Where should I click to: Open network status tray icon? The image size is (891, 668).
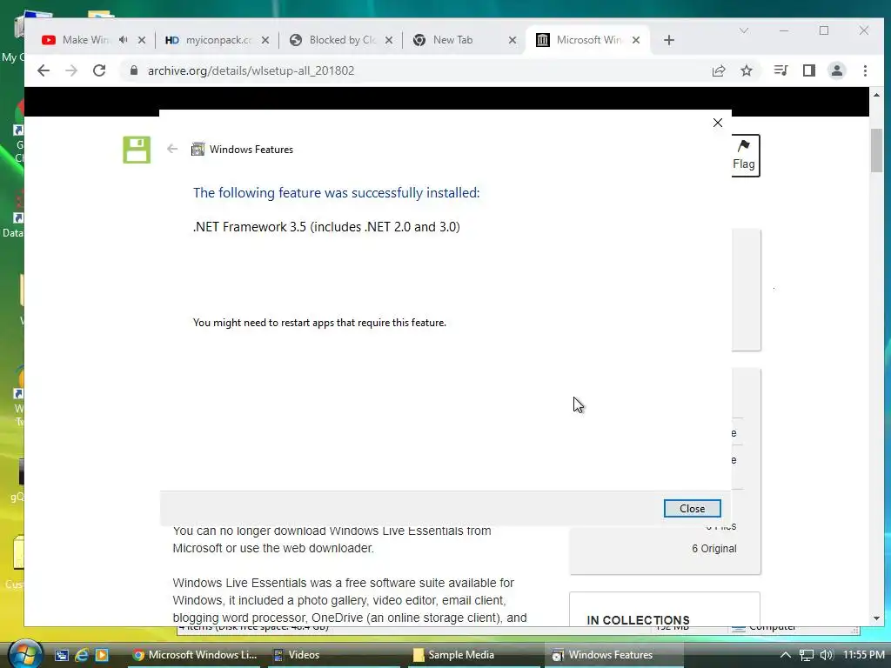(x=807, y=655)
